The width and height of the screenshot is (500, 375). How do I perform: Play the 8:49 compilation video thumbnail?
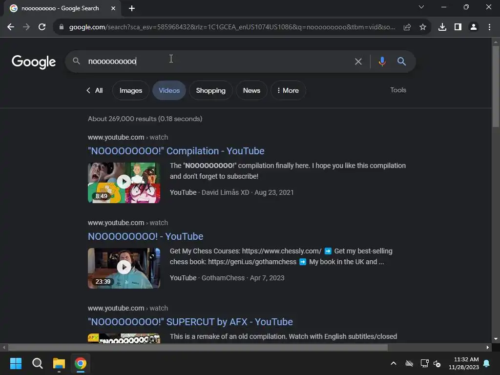pos(124,183)
